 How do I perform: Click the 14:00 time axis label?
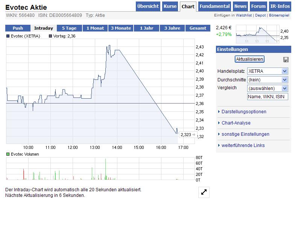pos(117,147)
